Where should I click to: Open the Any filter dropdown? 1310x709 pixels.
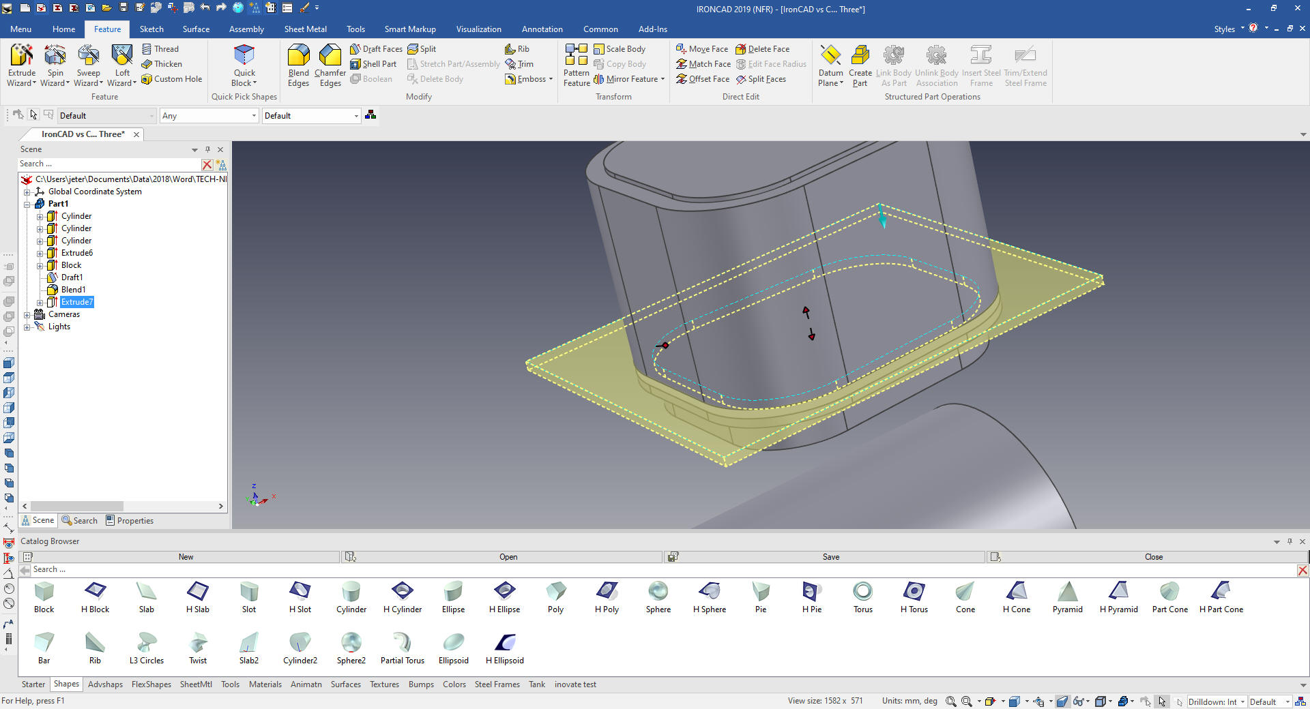click(254, 116)
